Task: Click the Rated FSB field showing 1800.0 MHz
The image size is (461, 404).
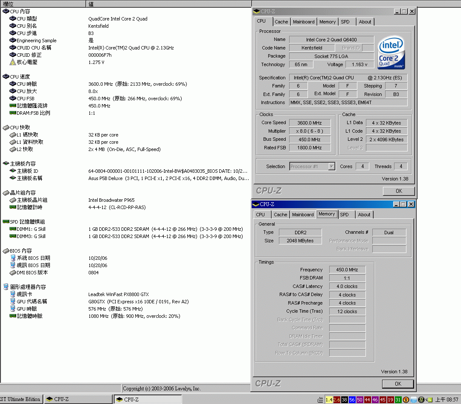Action: pyautogui.click(x=310, y=148)
